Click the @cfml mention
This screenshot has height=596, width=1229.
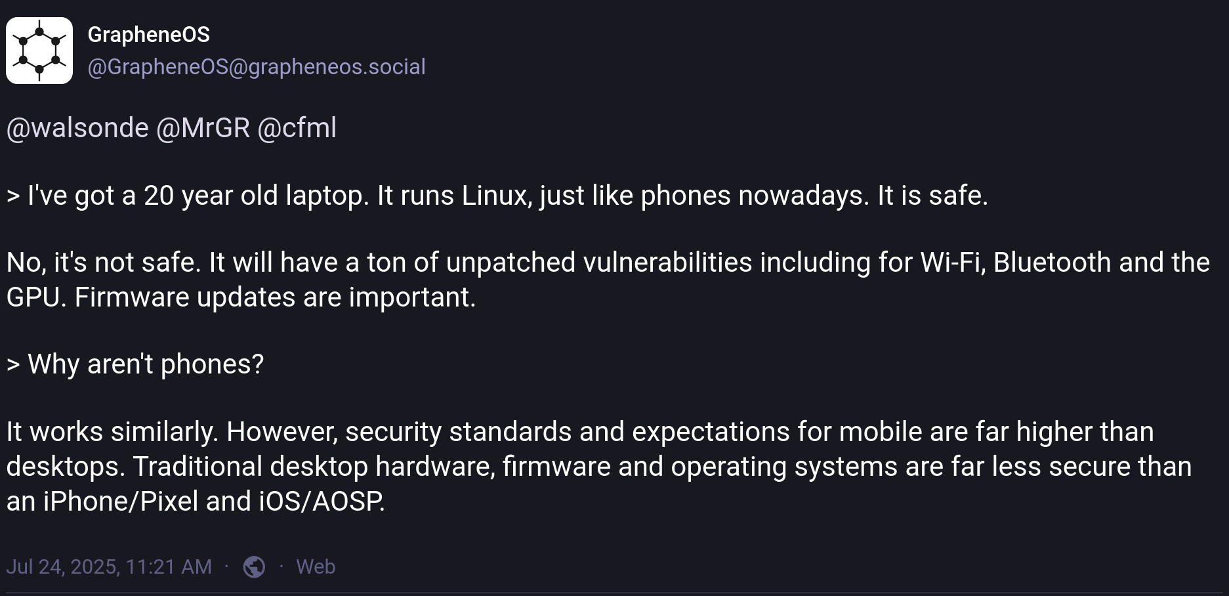pos(297,128)
